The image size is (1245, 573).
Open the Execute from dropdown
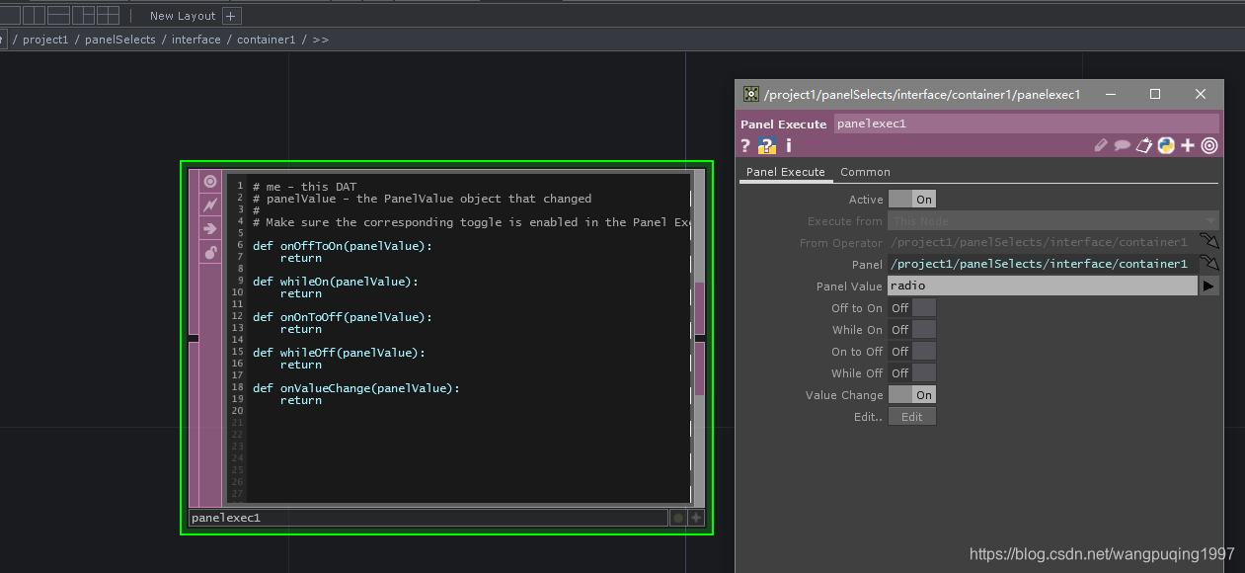coord(1053,221)
